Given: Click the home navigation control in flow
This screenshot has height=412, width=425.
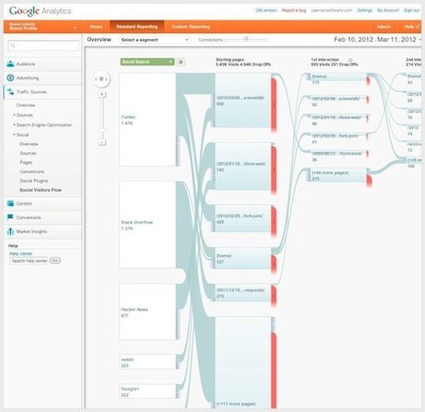Looking at the screenshot, I should [101, 79].
